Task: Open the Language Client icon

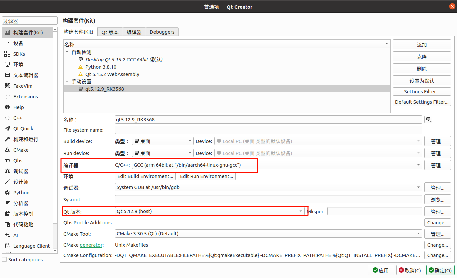Action: 7,246
